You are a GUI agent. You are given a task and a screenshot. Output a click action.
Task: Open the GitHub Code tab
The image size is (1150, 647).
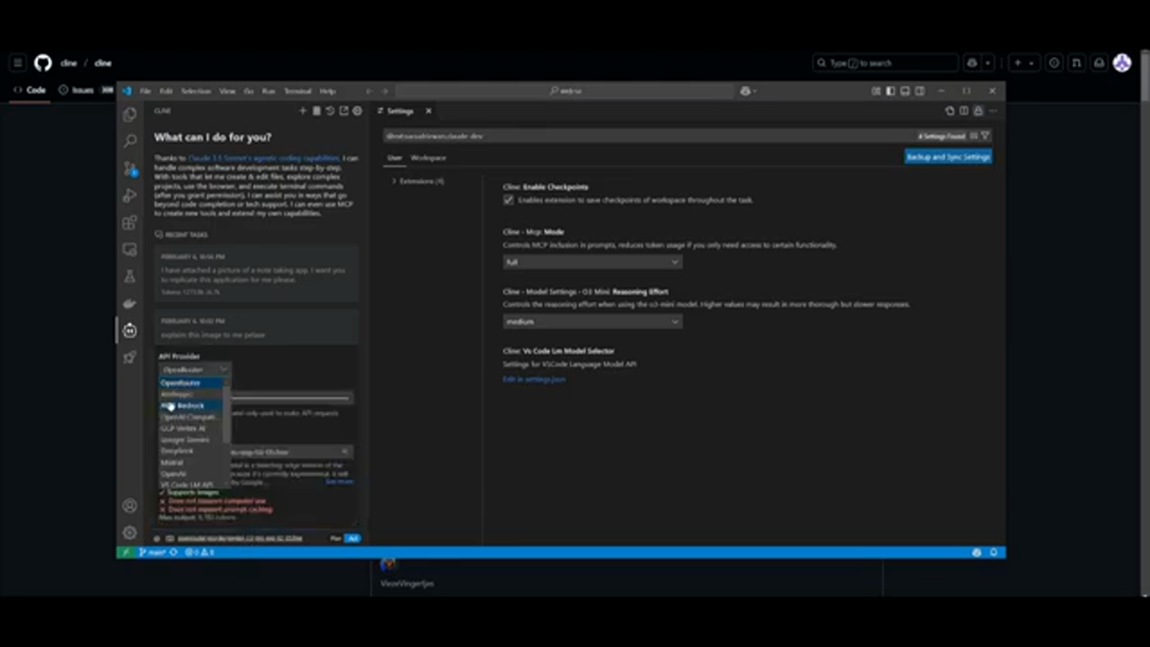coord(30,90)
